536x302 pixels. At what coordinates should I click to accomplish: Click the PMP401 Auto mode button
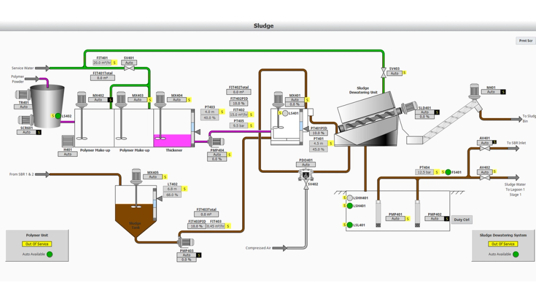tap(396, 219)
